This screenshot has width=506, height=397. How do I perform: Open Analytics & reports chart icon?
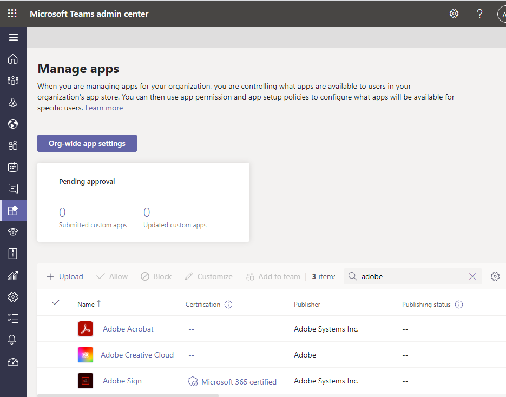pyautogui.click(x=13, y=275)
